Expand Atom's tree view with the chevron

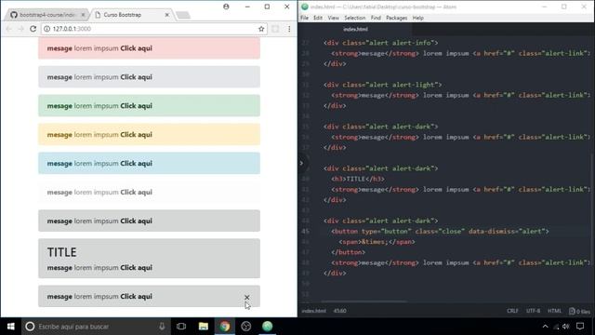point(301,164)
